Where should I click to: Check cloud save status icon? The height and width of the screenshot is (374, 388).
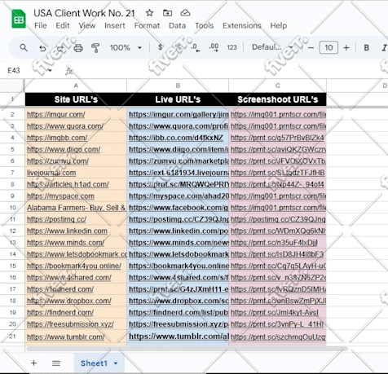pyautogui.click(x=185, y=13)
